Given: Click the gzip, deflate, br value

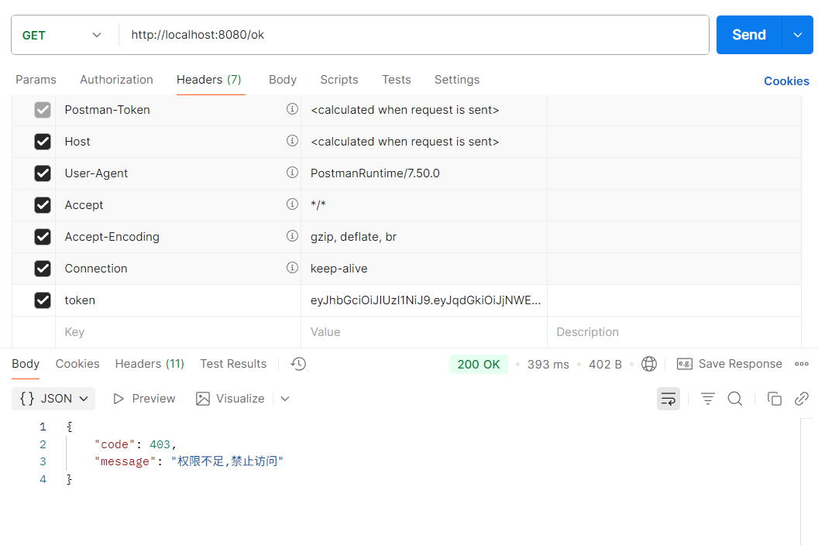Looking at the screenshot, I should 354,238.
